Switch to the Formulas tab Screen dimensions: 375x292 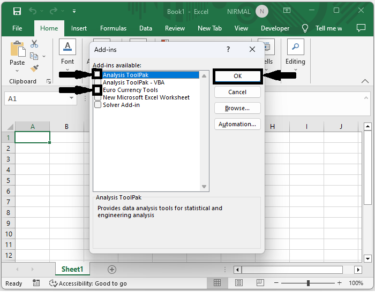coord(113,28)
